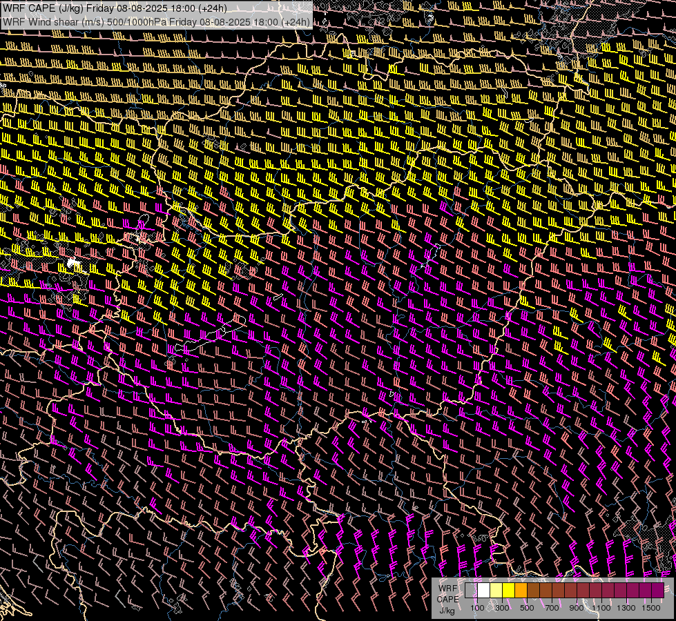Screen dimensions: 676x621
Task: Click the J/kg unit label in legend
Action: (x=447, y=611)
